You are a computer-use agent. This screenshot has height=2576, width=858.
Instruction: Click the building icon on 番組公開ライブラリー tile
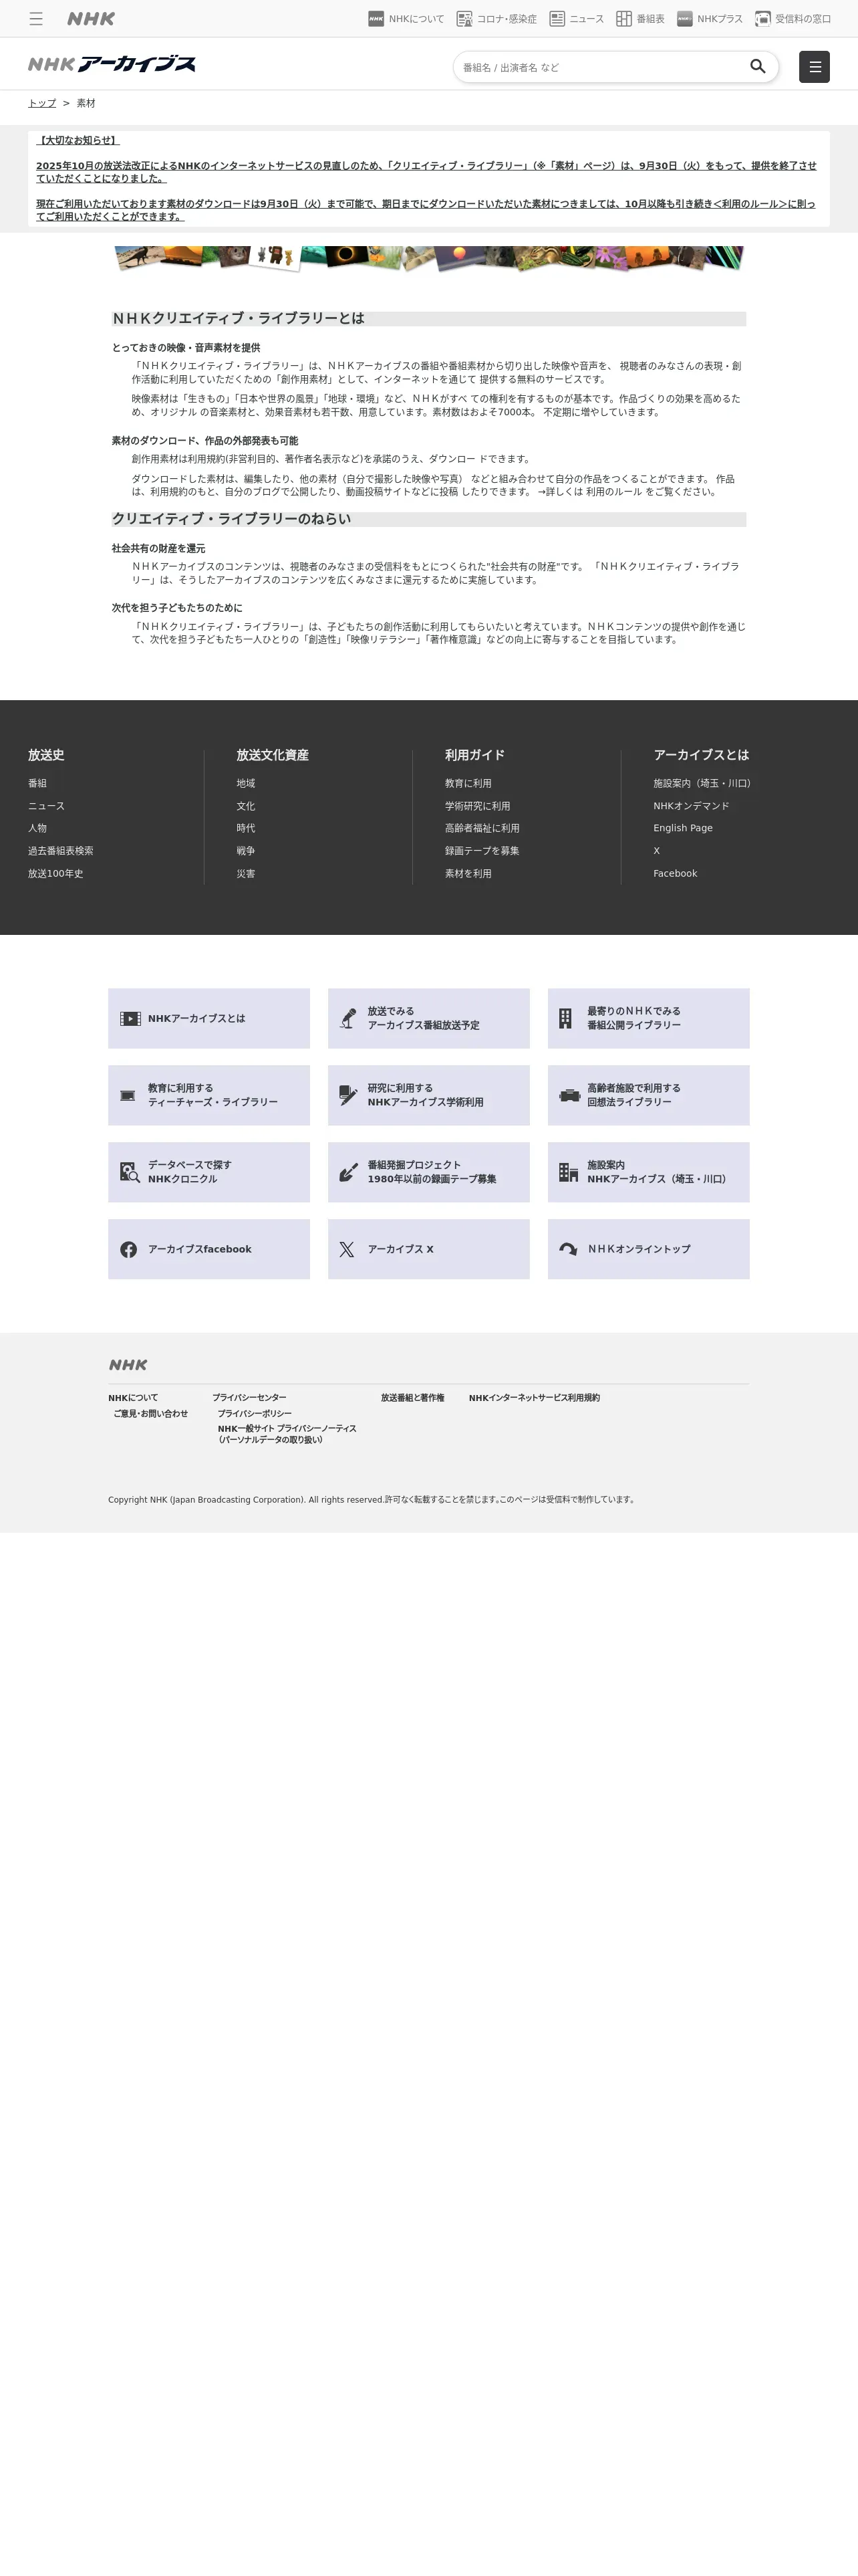point(565,1018)
